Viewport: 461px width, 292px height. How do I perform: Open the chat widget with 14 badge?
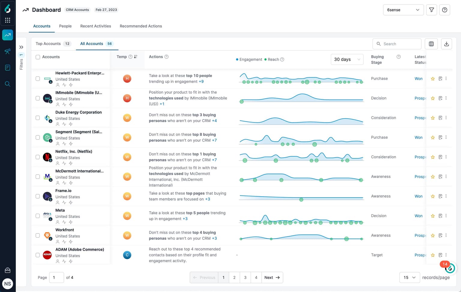click(450, 268)
